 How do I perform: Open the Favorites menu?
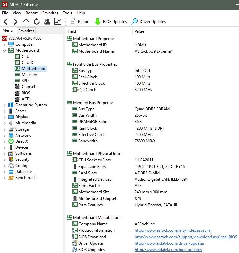pyautogui.click(x=50, y=13)
